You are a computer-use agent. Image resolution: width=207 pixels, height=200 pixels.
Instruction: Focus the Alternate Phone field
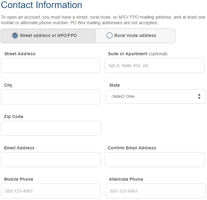coord(156,191)
